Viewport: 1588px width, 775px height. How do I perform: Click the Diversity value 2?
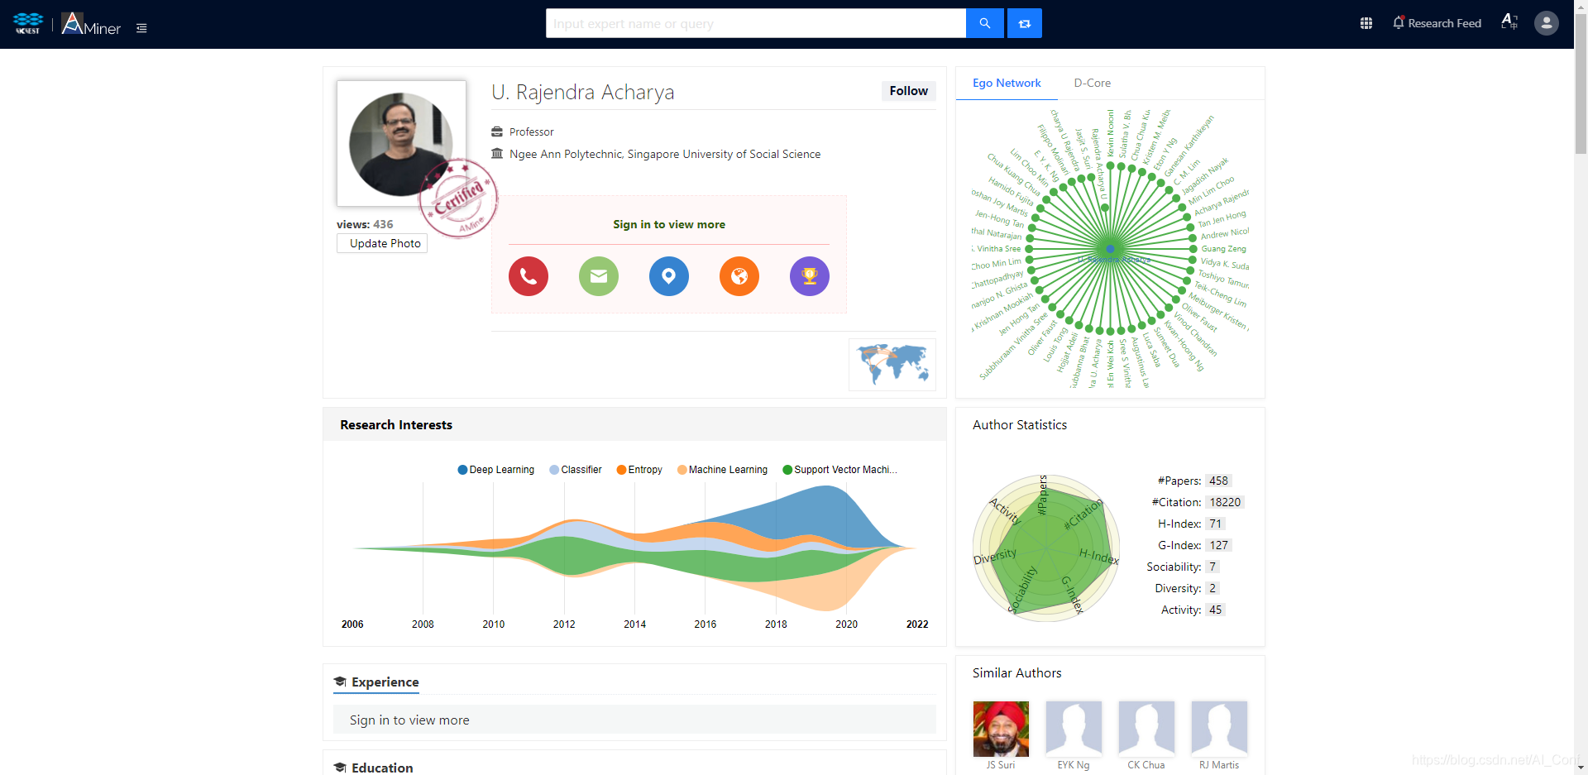[1213, 588]
